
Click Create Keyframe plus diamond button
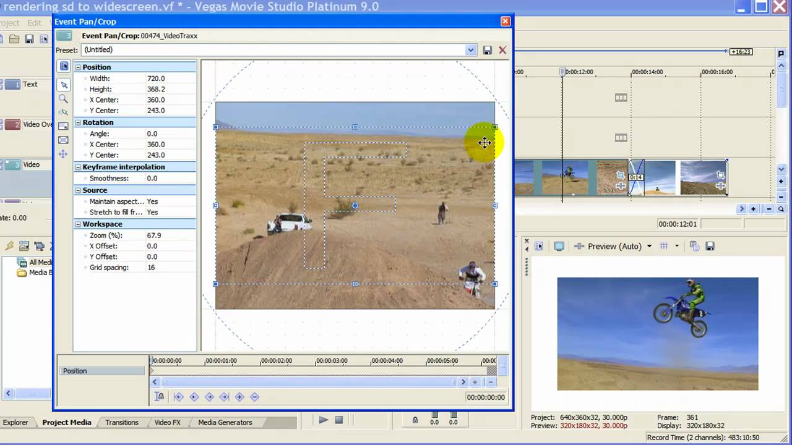click(x=239, y=397)
